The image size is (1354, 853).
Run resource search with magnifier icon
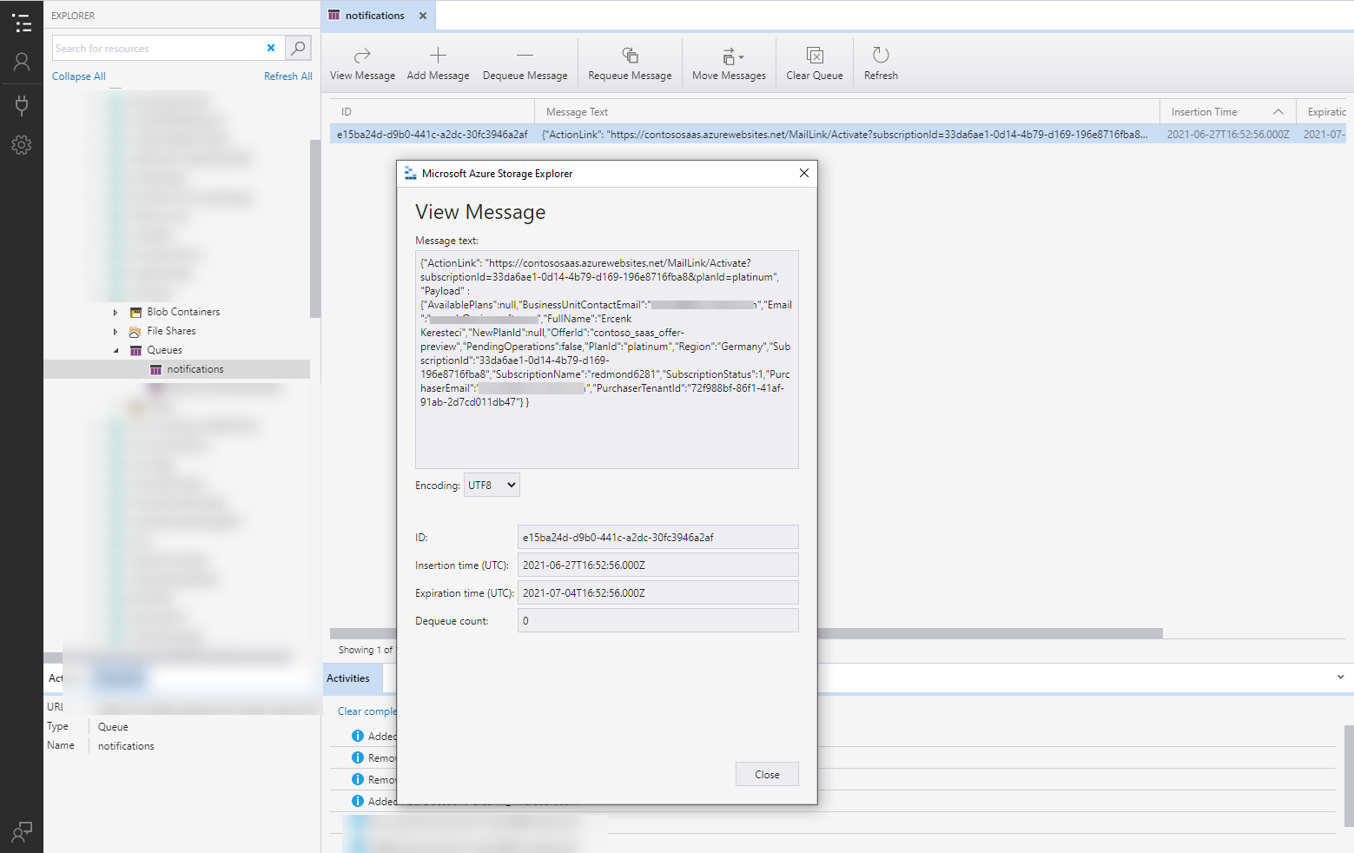click(x=298, y=48)
